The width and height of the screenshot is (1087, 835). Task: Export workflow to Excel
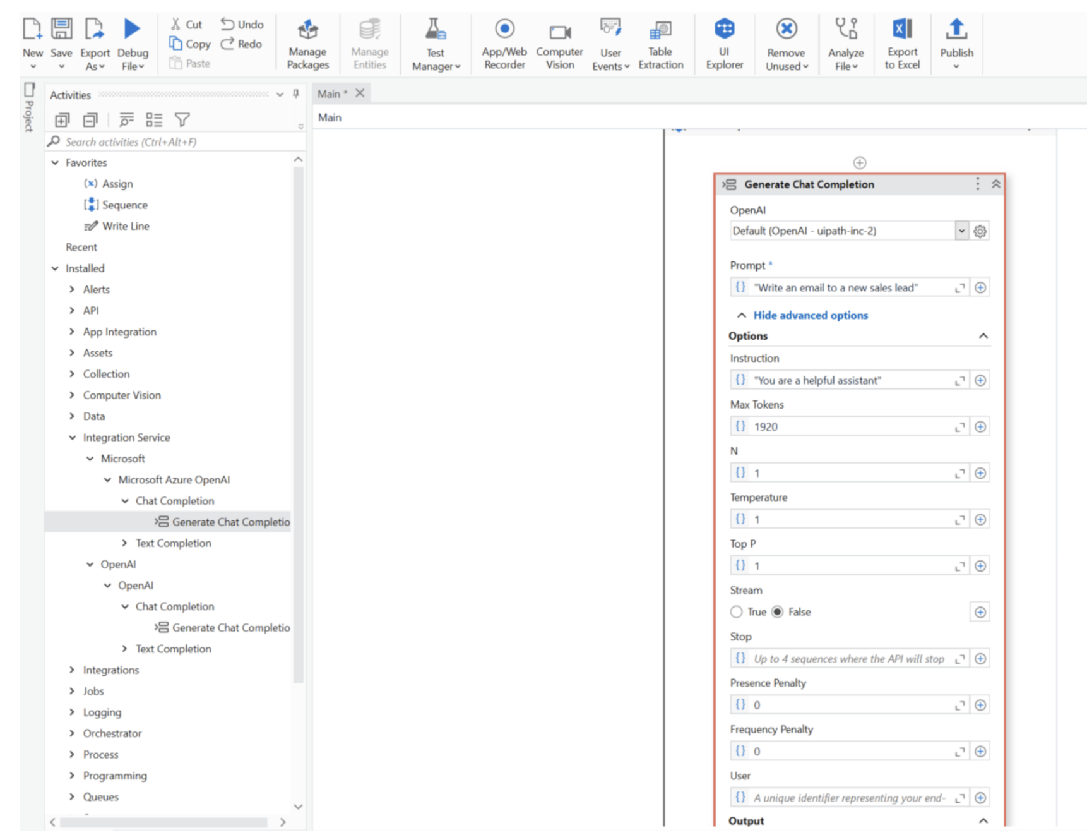pyautogui.click(x=902, y=44)
